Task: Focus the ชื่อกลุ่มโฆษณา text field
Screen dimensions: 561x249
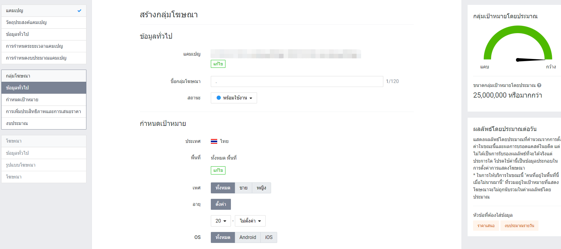Action: tap(297, 81)
